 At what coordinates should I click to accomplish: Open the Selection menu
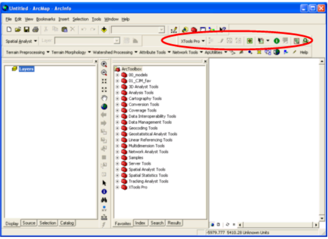[80, 19]
